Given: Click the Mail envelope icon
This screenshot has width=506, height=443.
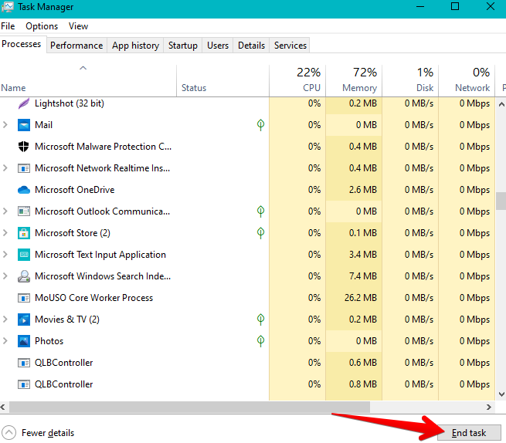Looking at the screenshot, I should [24, 125].
